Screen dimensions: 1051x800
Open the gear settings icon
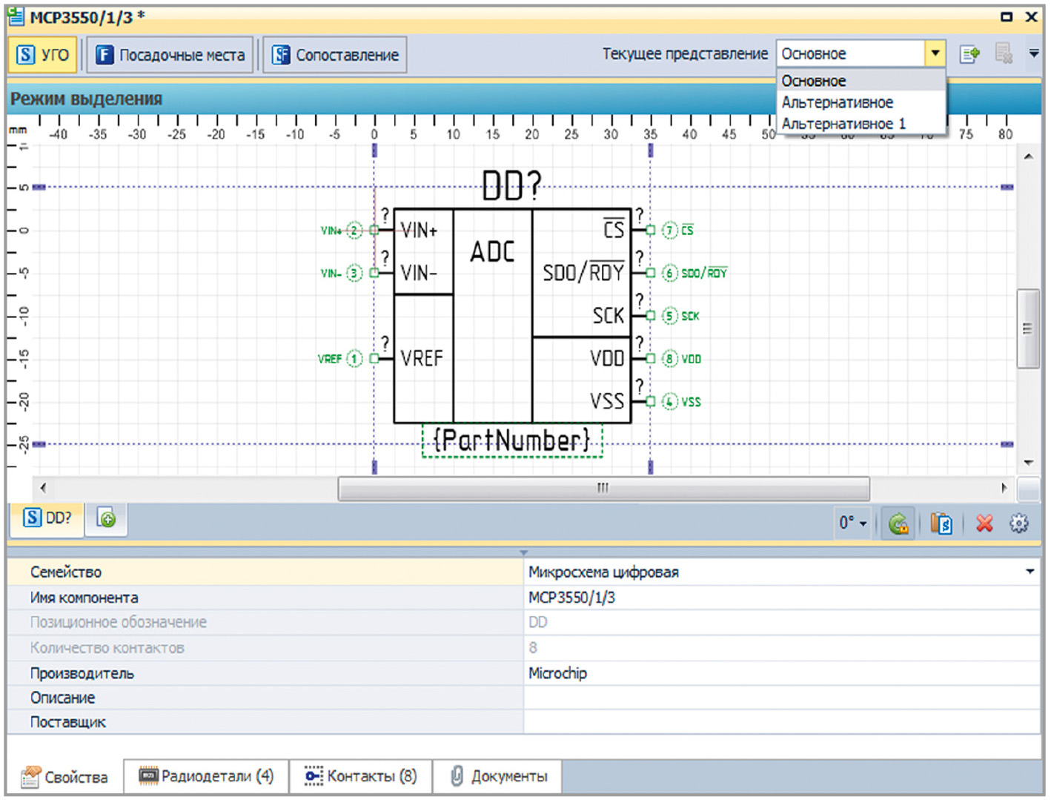click(x=1019, y=523)
